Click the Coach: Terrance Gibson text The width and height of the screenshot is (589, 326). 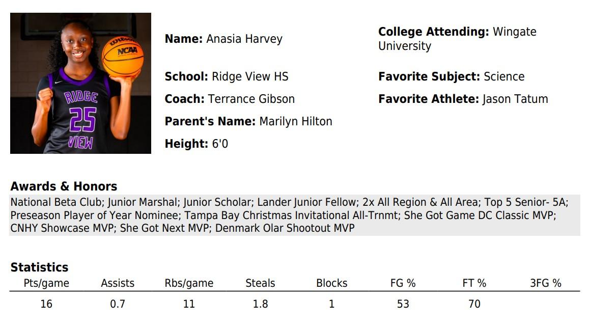230,99
